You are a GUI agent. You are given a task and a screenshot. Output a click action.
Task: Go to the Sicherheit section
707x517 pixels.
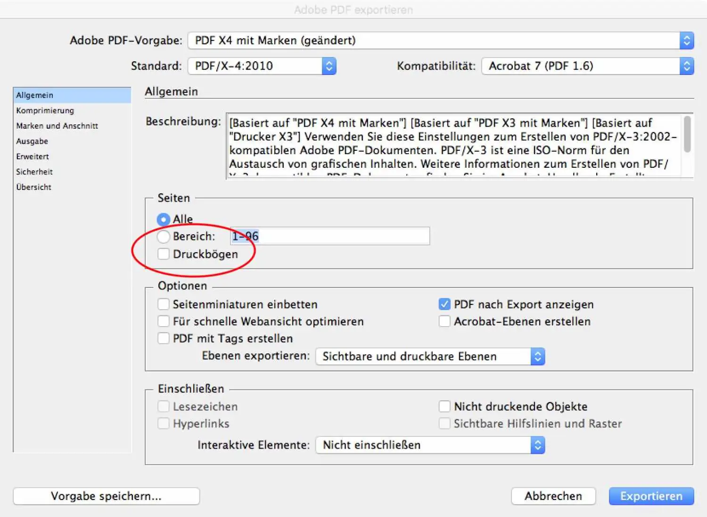point(34,172)
